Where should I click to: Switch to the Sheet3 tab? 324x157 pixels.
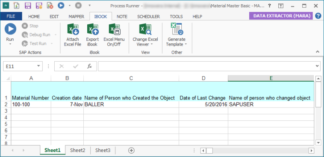click(103, 150)
